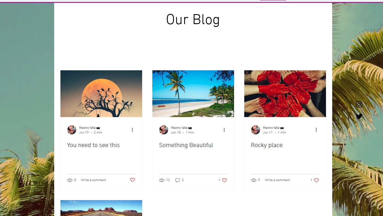The width and height of the screenshot is (383, 216).
Task: Click Write a comment under Rocky place
Action: click(277, 180)
